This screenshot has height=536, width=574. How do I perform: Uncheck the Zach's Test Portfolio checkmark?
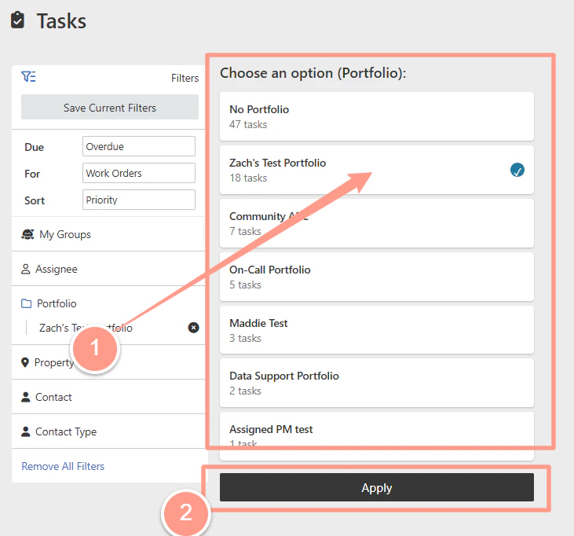point(517,170)
